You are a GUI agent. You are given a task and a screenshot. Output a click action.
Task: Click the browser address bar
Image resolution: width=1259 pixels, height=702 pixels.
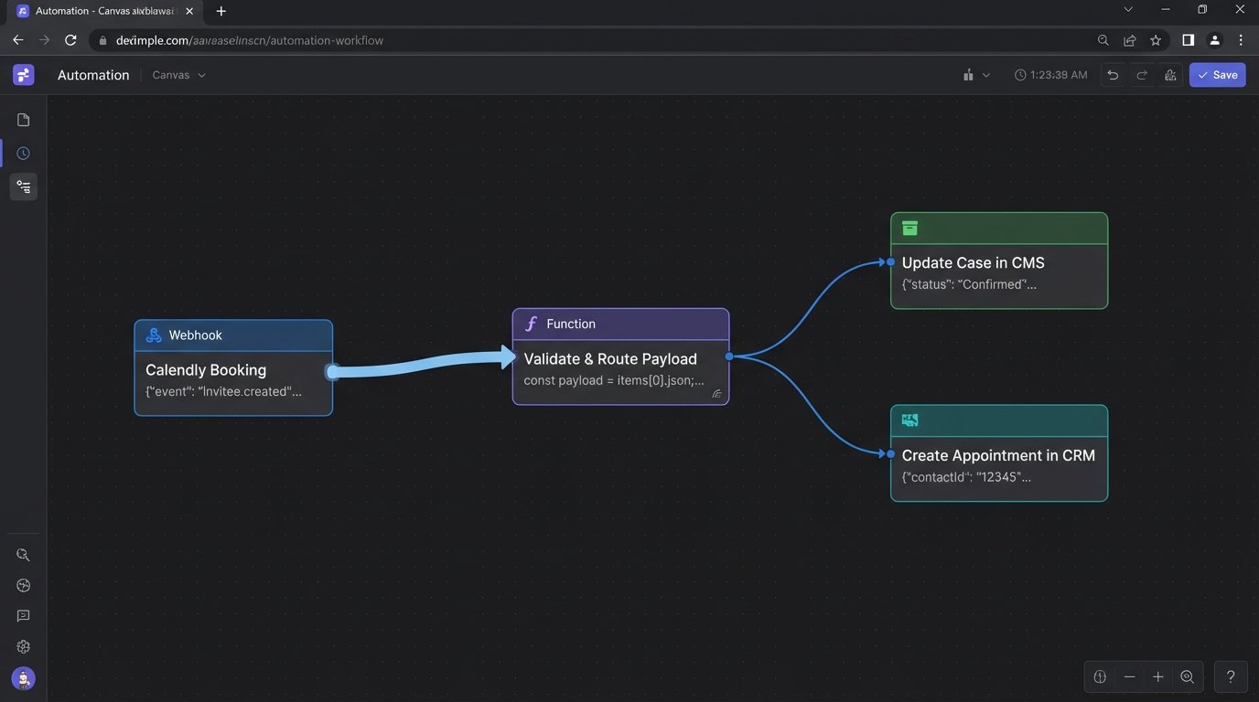(x=247, y=40)
